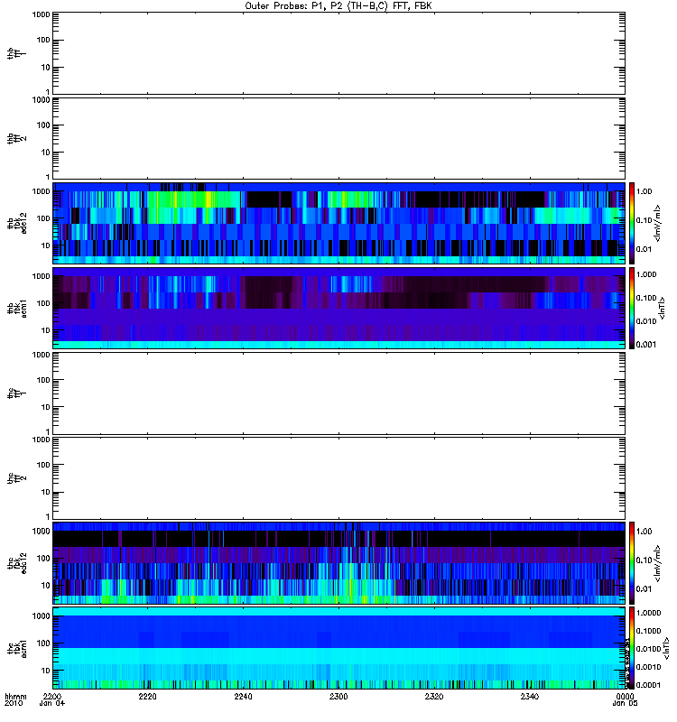Select the empty thb fff 2 plot panel

tap(339, 139)
